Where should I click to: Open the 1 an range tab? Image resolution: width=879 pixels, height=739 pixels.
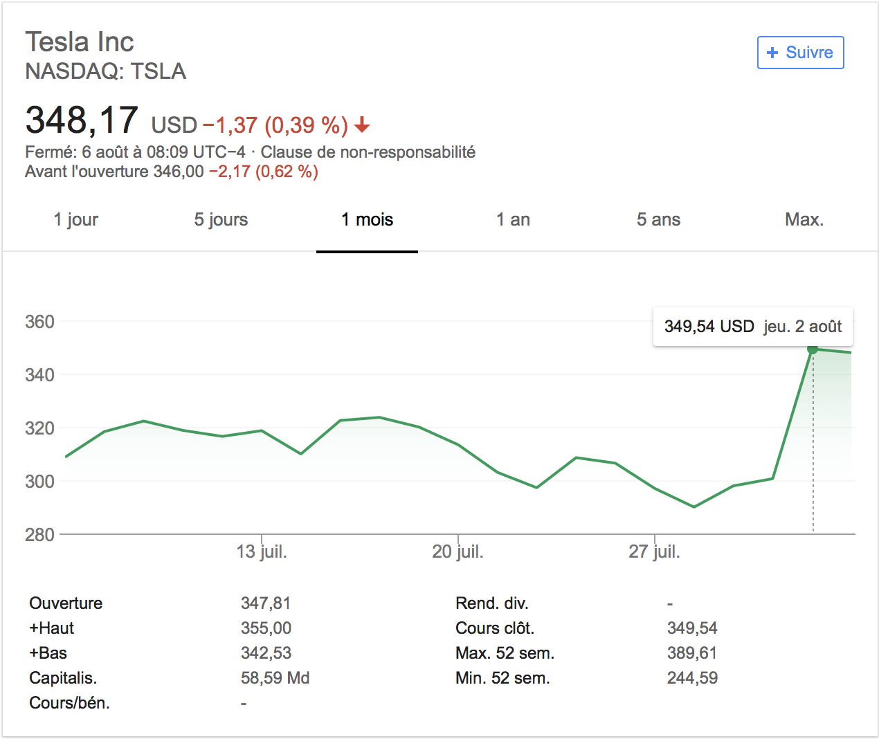[x=513, y=220]
